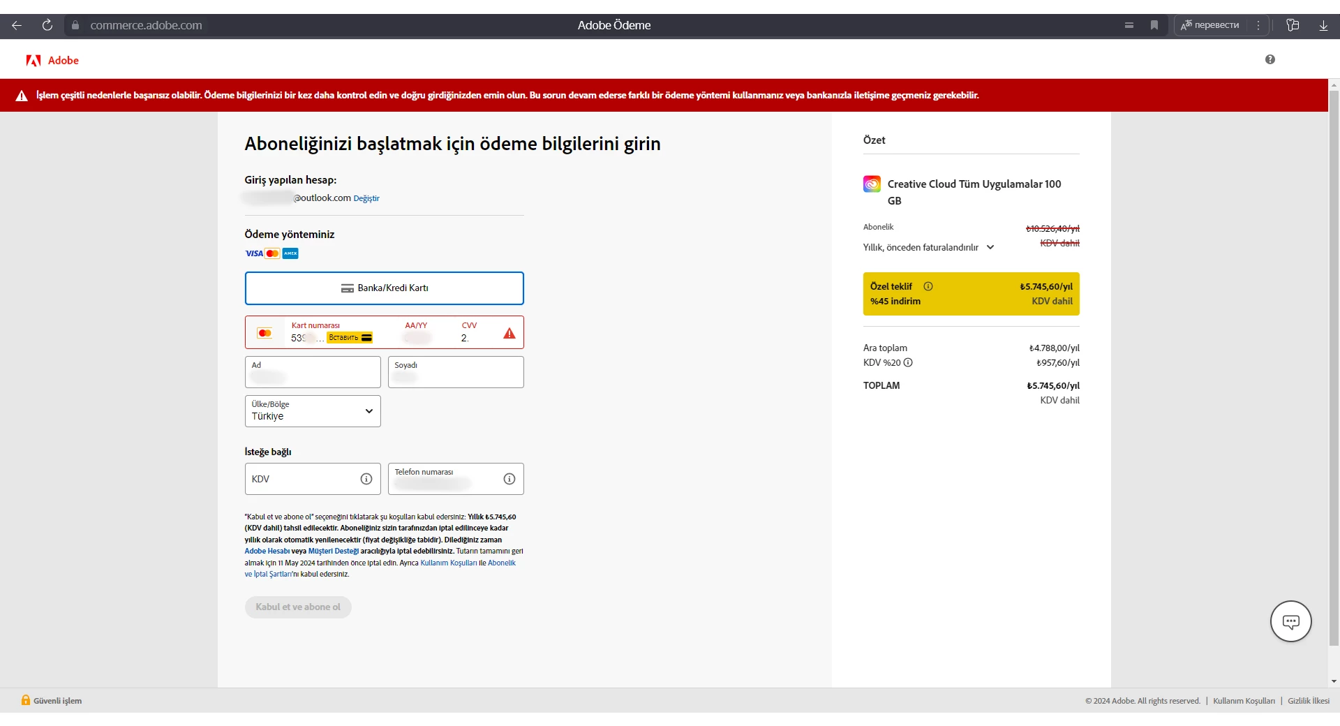Open the Ülke/Bölge Türkiye dropdown
This screenshot has height=726, width=1340.
point(313,411)
